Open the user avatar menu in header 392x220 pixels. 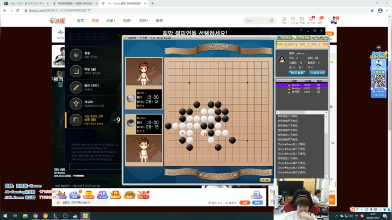click(x=334, y=21)
